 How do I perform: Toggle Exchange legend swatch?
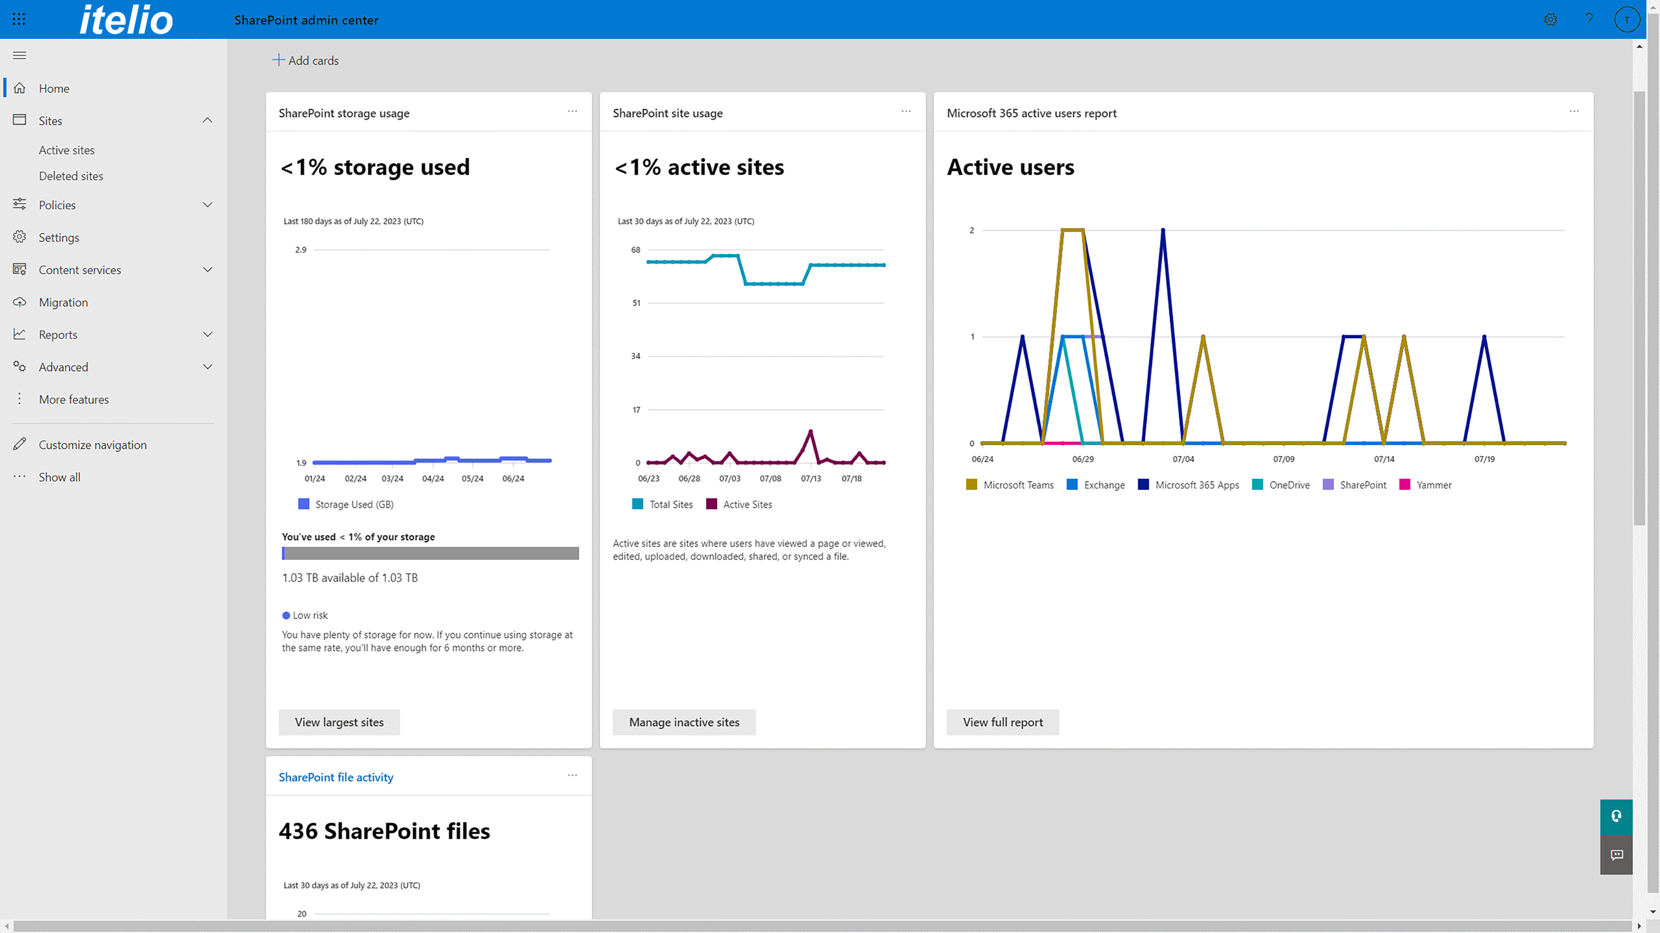tap(1073, 485)
